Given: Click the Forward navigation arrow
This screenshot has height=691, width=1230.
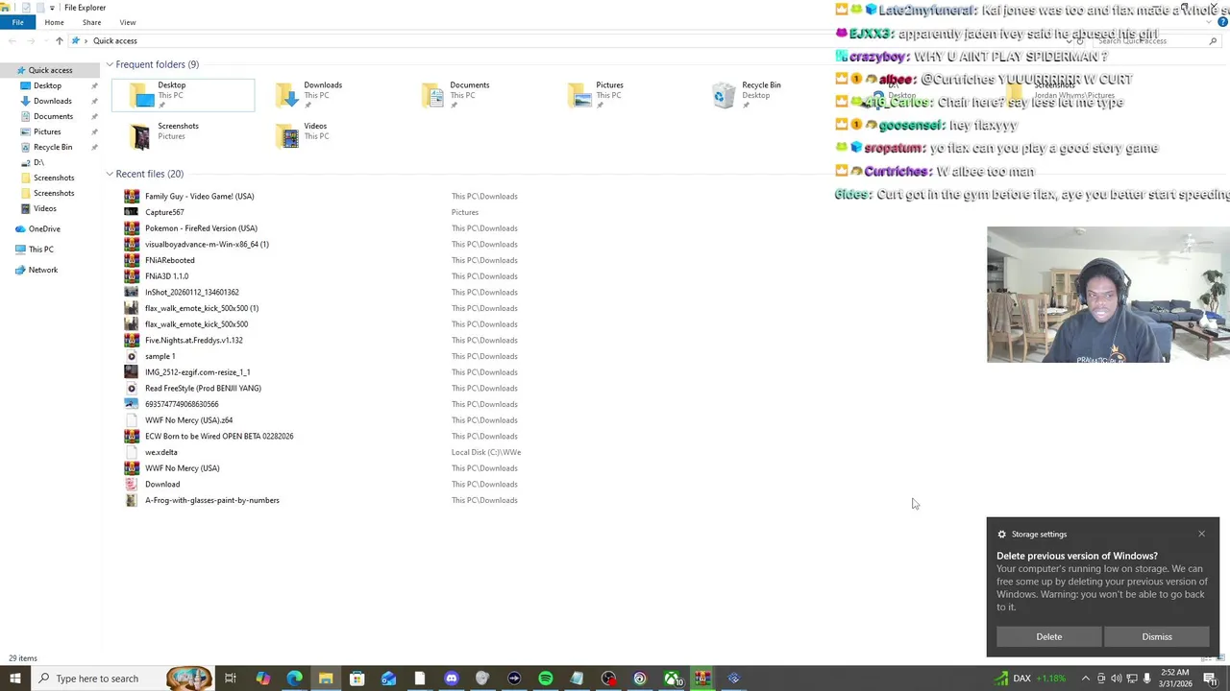Looking at the screenshot, I should (x=31, y=40).
